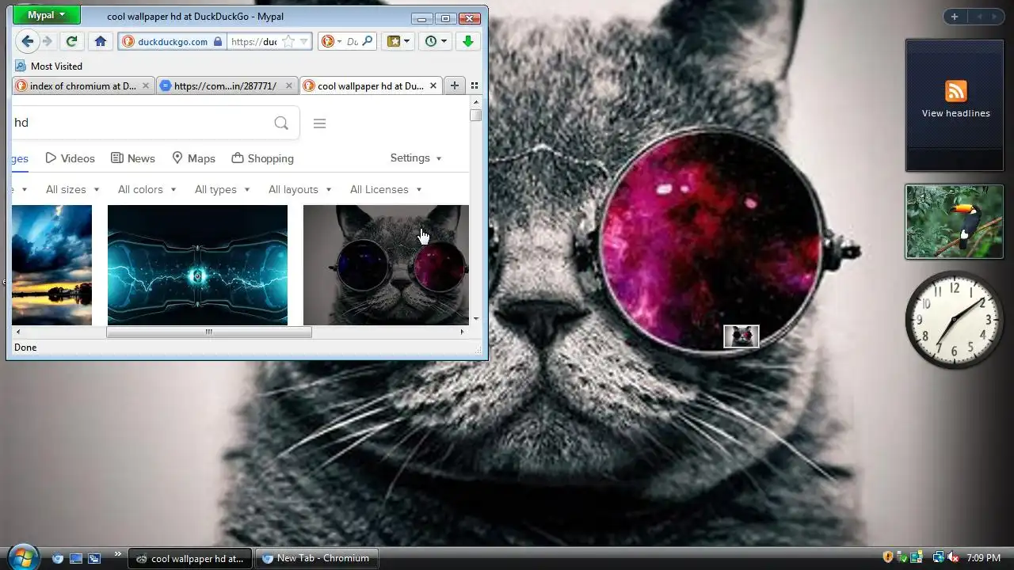Open the DuckDuckGo hamburger menu

point(320,123)
